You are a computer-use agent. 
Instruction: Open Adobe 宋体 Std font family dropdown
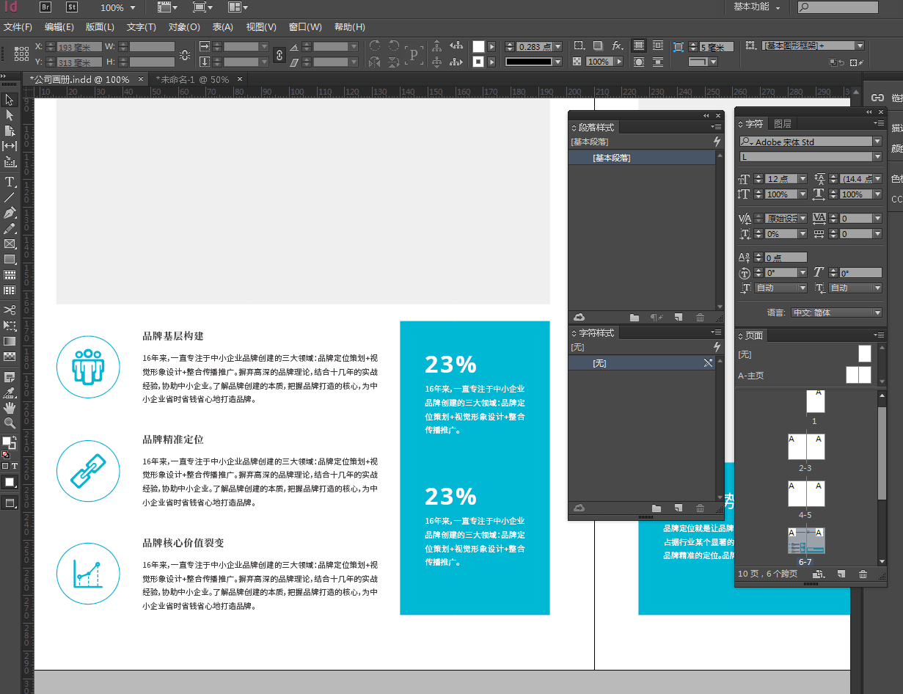(877, 142)
